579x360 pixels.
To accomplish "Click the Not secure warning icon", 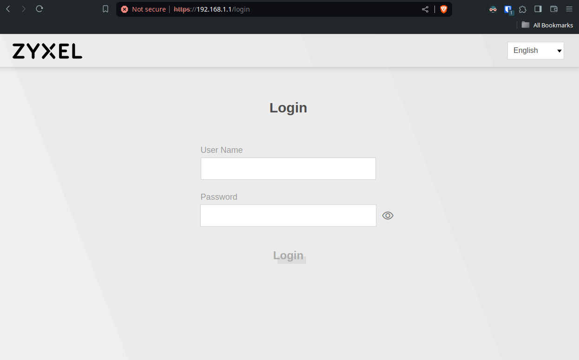I will point(125,9).
